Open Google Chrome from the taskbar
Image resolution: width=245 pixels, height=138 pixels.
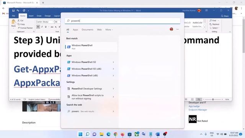pos(116,134)
